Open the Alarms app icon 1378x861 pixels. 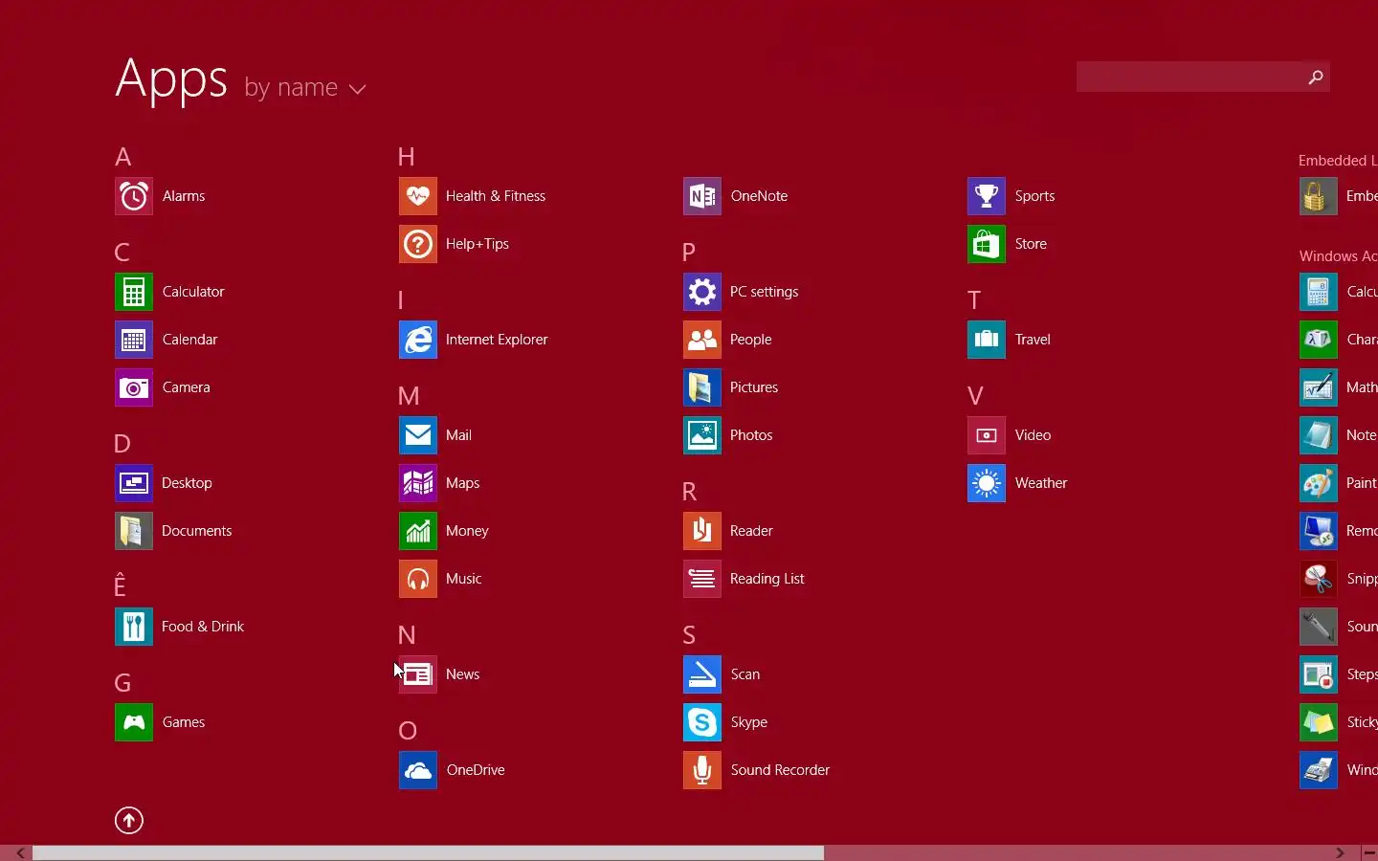(x=134, y=196)
